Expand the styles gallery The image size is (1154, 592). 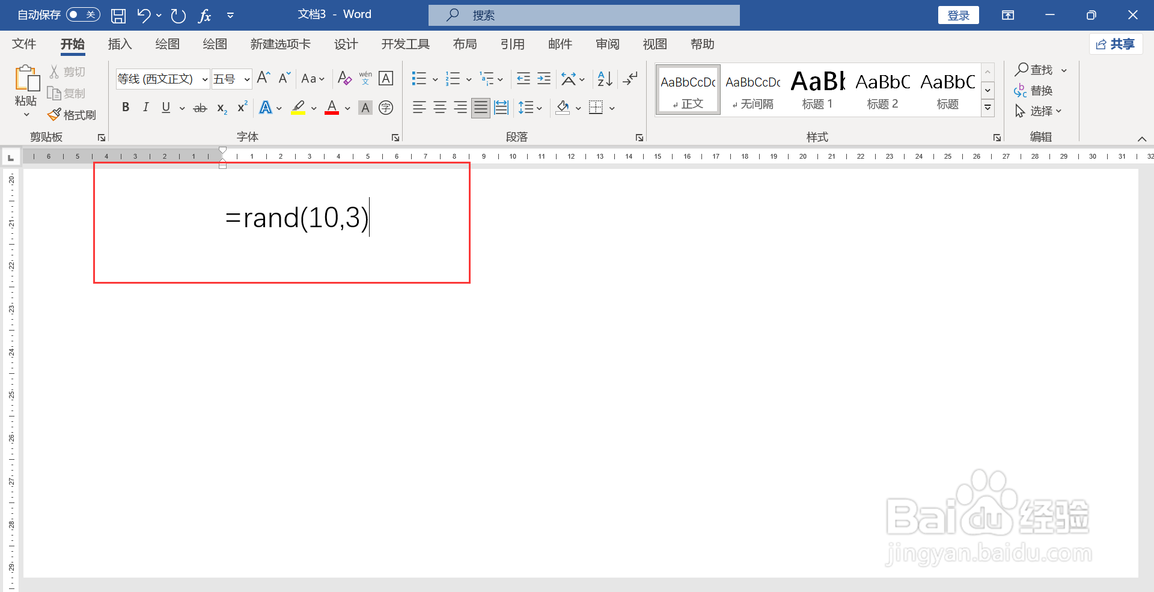988,108
